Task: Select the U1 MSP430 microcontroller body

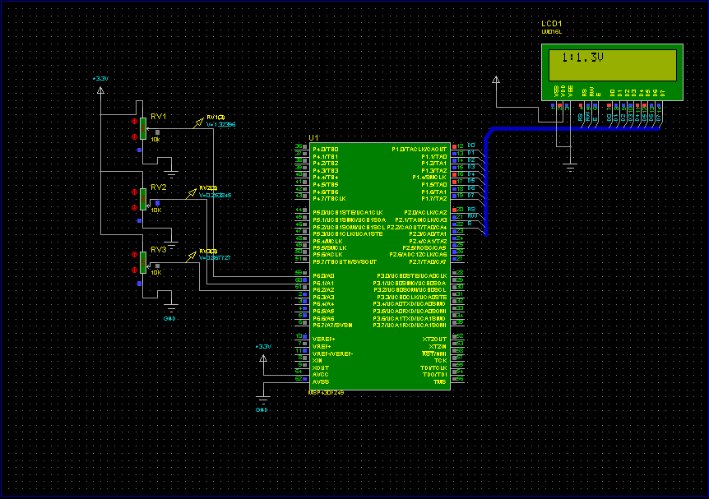Action: pos(380,266)
